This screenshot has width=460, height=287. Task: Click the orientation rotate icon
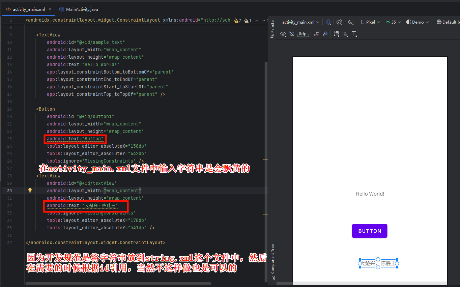click(339, 22)
